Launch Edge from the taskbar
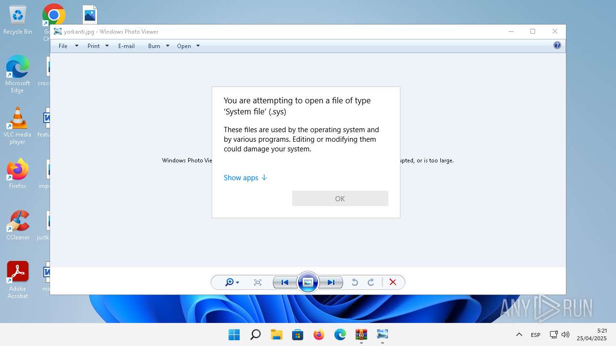The image size is (616, 346). (340, 334)
